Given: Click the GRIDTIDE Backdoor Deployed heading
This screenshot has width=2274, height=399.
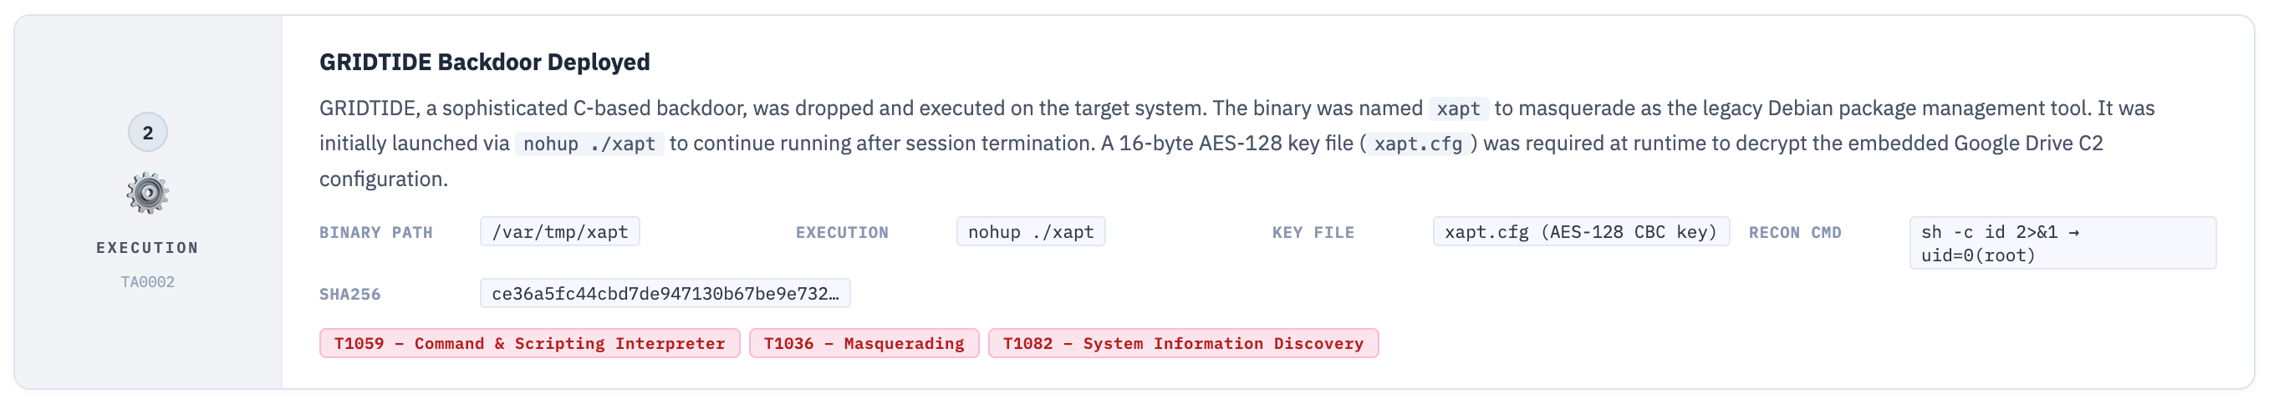Looking at the screenshot, I should tap(484, 63).
